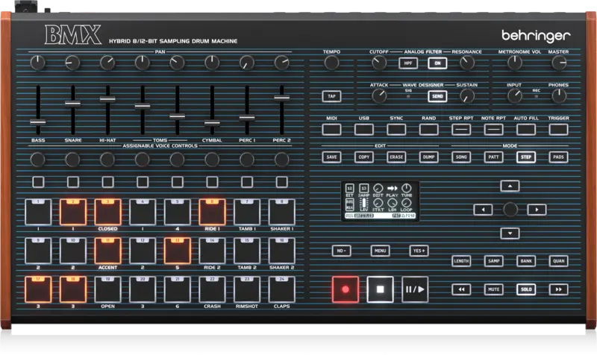597x355 pixels.
Task: Select the PLAY arrow icon on the display
Action: pos(393,189)
